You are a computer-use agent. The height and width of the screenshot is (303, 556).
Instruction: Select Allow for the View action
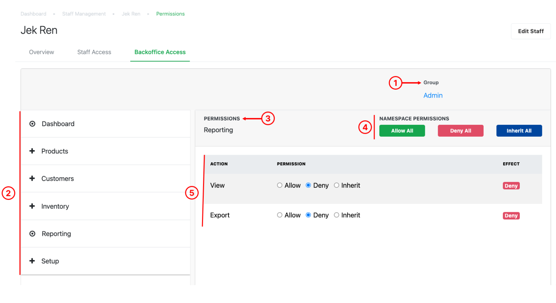(279, 185)
